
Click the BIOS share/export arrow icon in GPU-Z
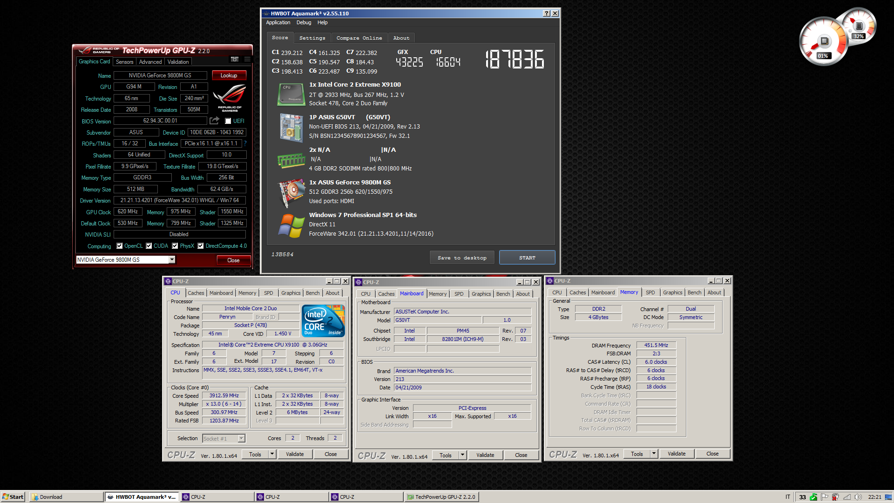[214, 121]
